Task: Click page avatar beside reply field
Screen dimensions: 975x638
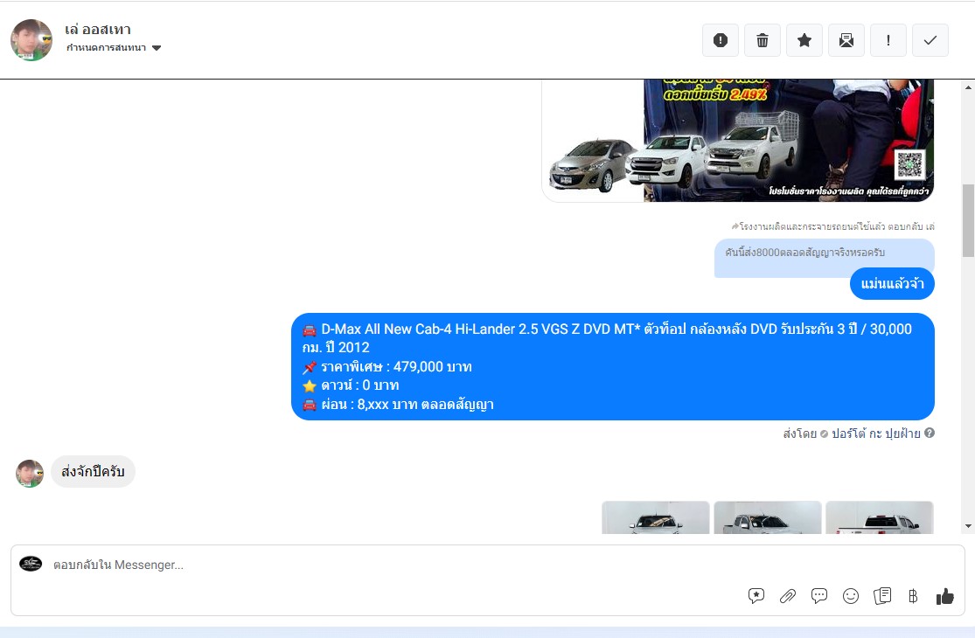Action: click(31, 564)
